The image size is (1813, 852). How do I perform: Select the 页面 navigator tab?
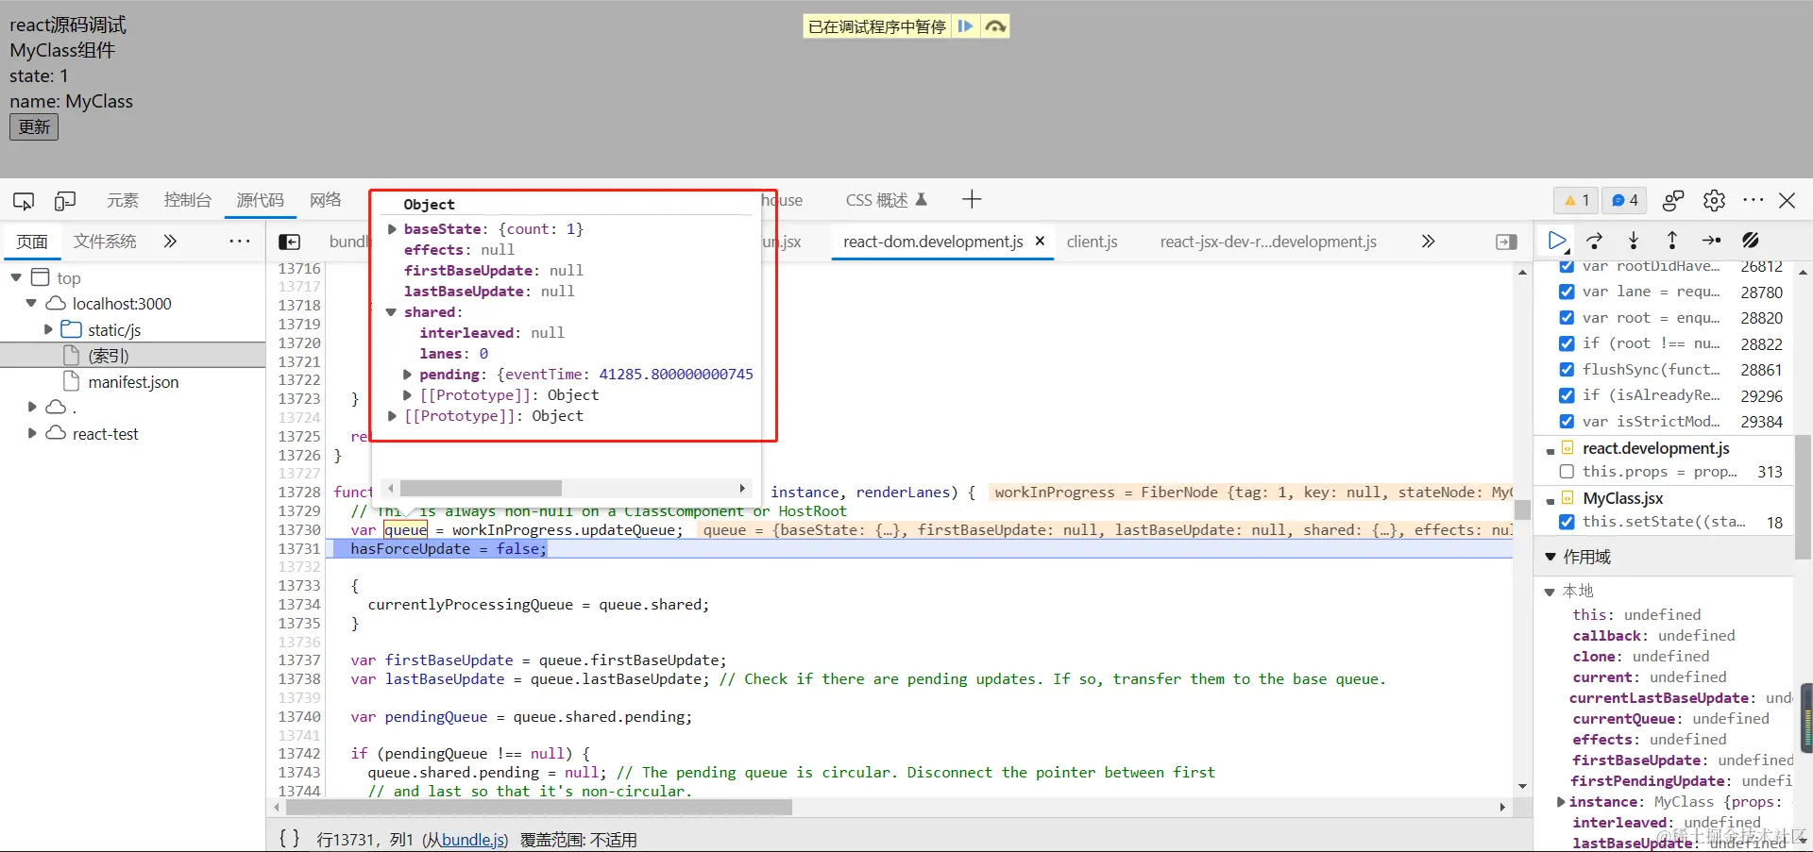pos(32,242)
